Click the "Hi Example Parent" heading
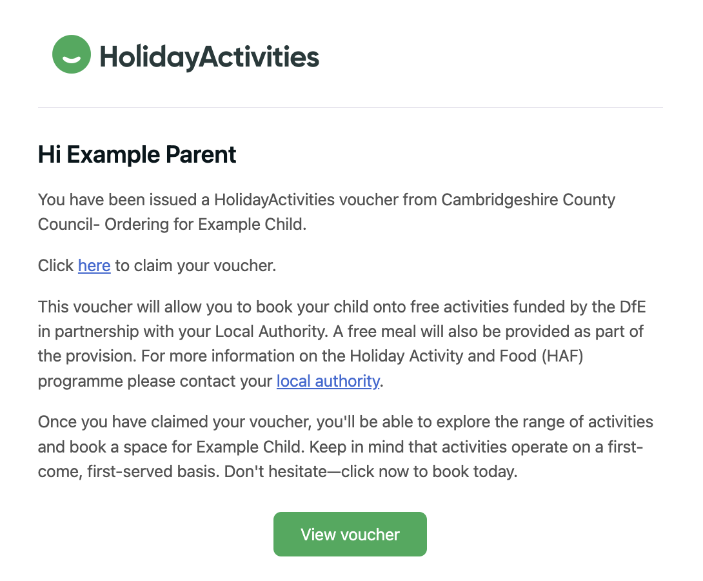 click(x=137, y=155)
